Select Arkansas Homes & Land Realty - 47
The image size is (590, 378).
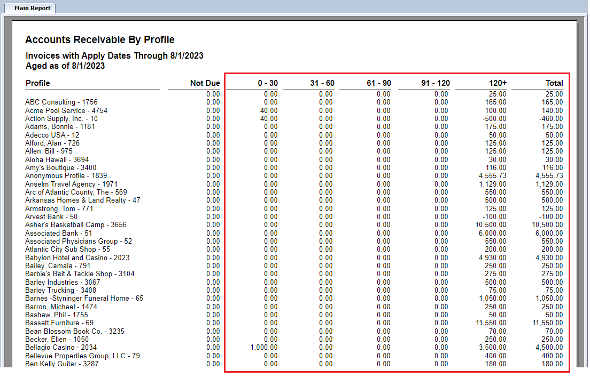(x=83, y=200)
